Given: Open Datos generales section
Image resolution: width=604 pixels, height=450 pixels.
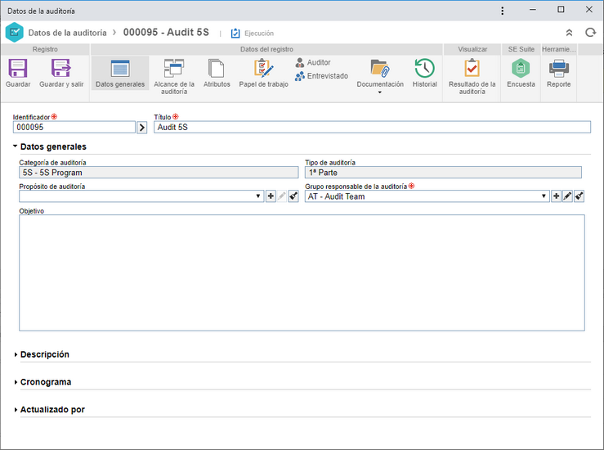Looking at the screenshot, I should tap(120, 74).
